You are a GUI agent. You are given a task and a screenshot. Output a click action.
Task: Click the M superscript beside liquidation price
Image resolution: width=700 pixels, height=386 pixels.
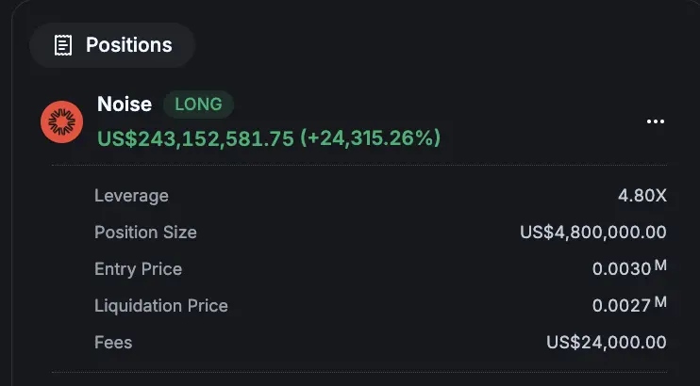pos(660,302)
